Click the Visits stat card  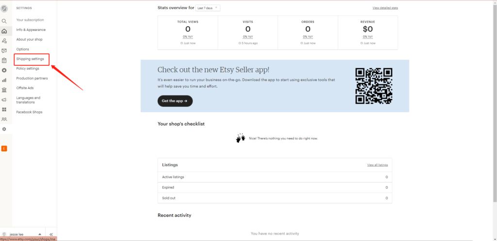click(x=248, y=32)
